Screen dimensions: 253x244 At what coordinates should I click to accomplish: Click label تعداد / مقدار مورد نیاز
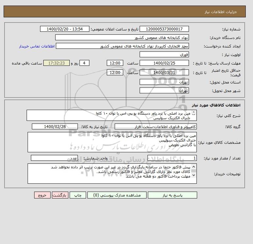coord(222,158)
